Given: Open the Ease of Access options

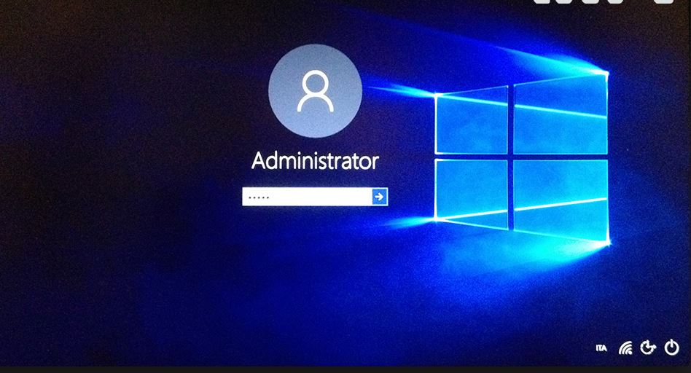Looking at the screenshot, I should (648, 348).
